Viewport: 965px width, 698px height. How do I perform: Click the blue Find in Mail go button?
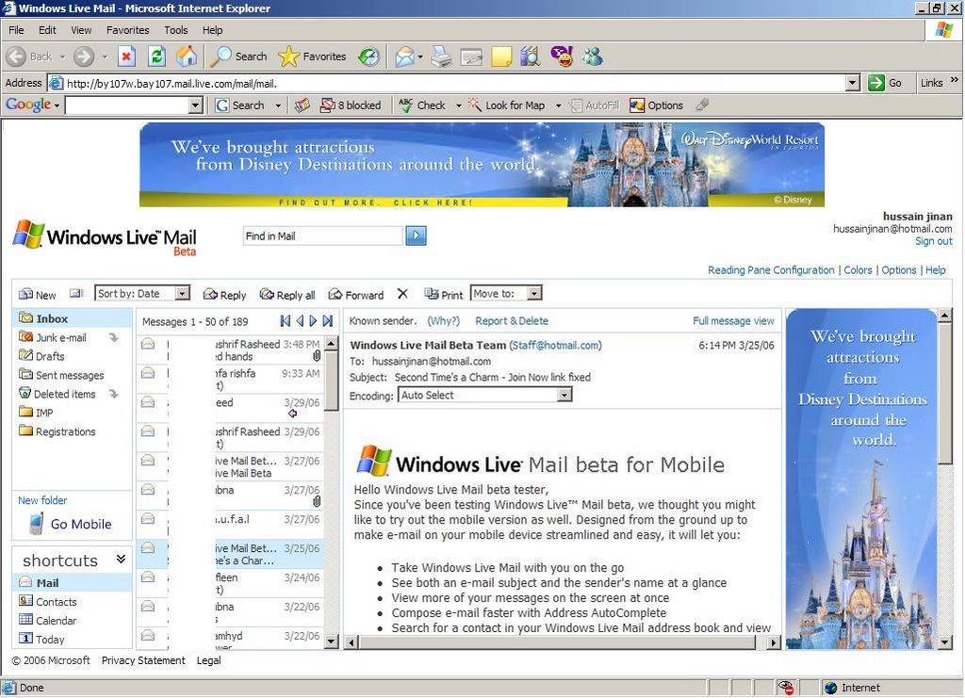416,235
